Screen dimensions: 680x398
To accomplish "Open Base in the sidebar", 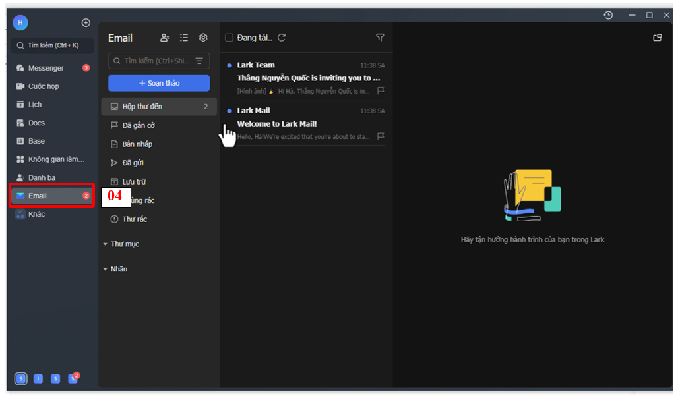I will (52, 141).
